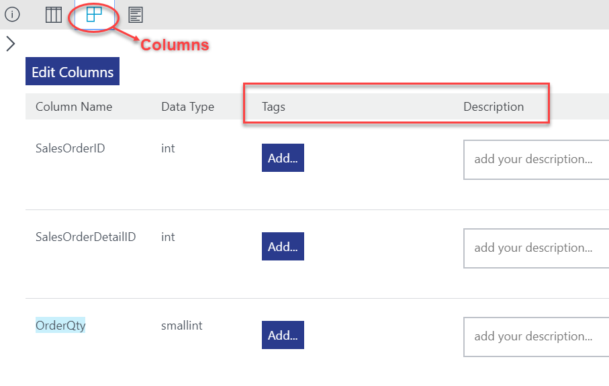The height and width of the screenshot is (386, 609).
Task: Click the smallint data type cell
Action: click(181, 326)
